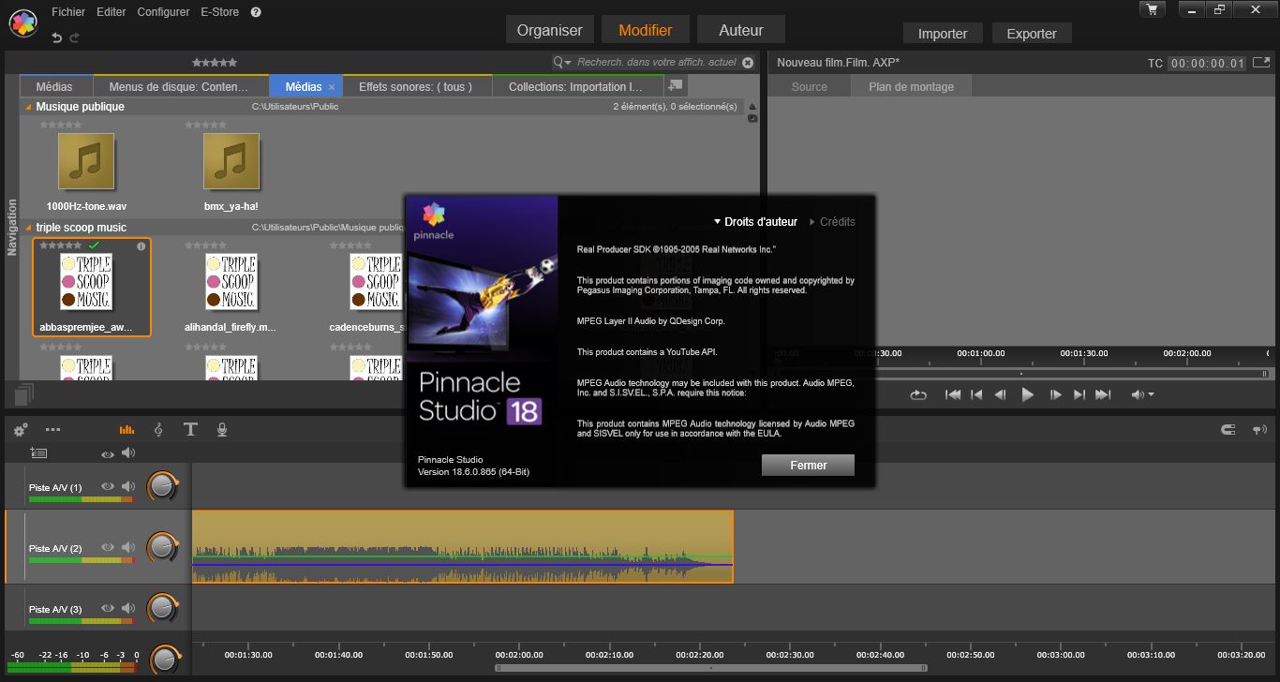Switch to Organiser mode
The image size is (1280, 682).
550,30
